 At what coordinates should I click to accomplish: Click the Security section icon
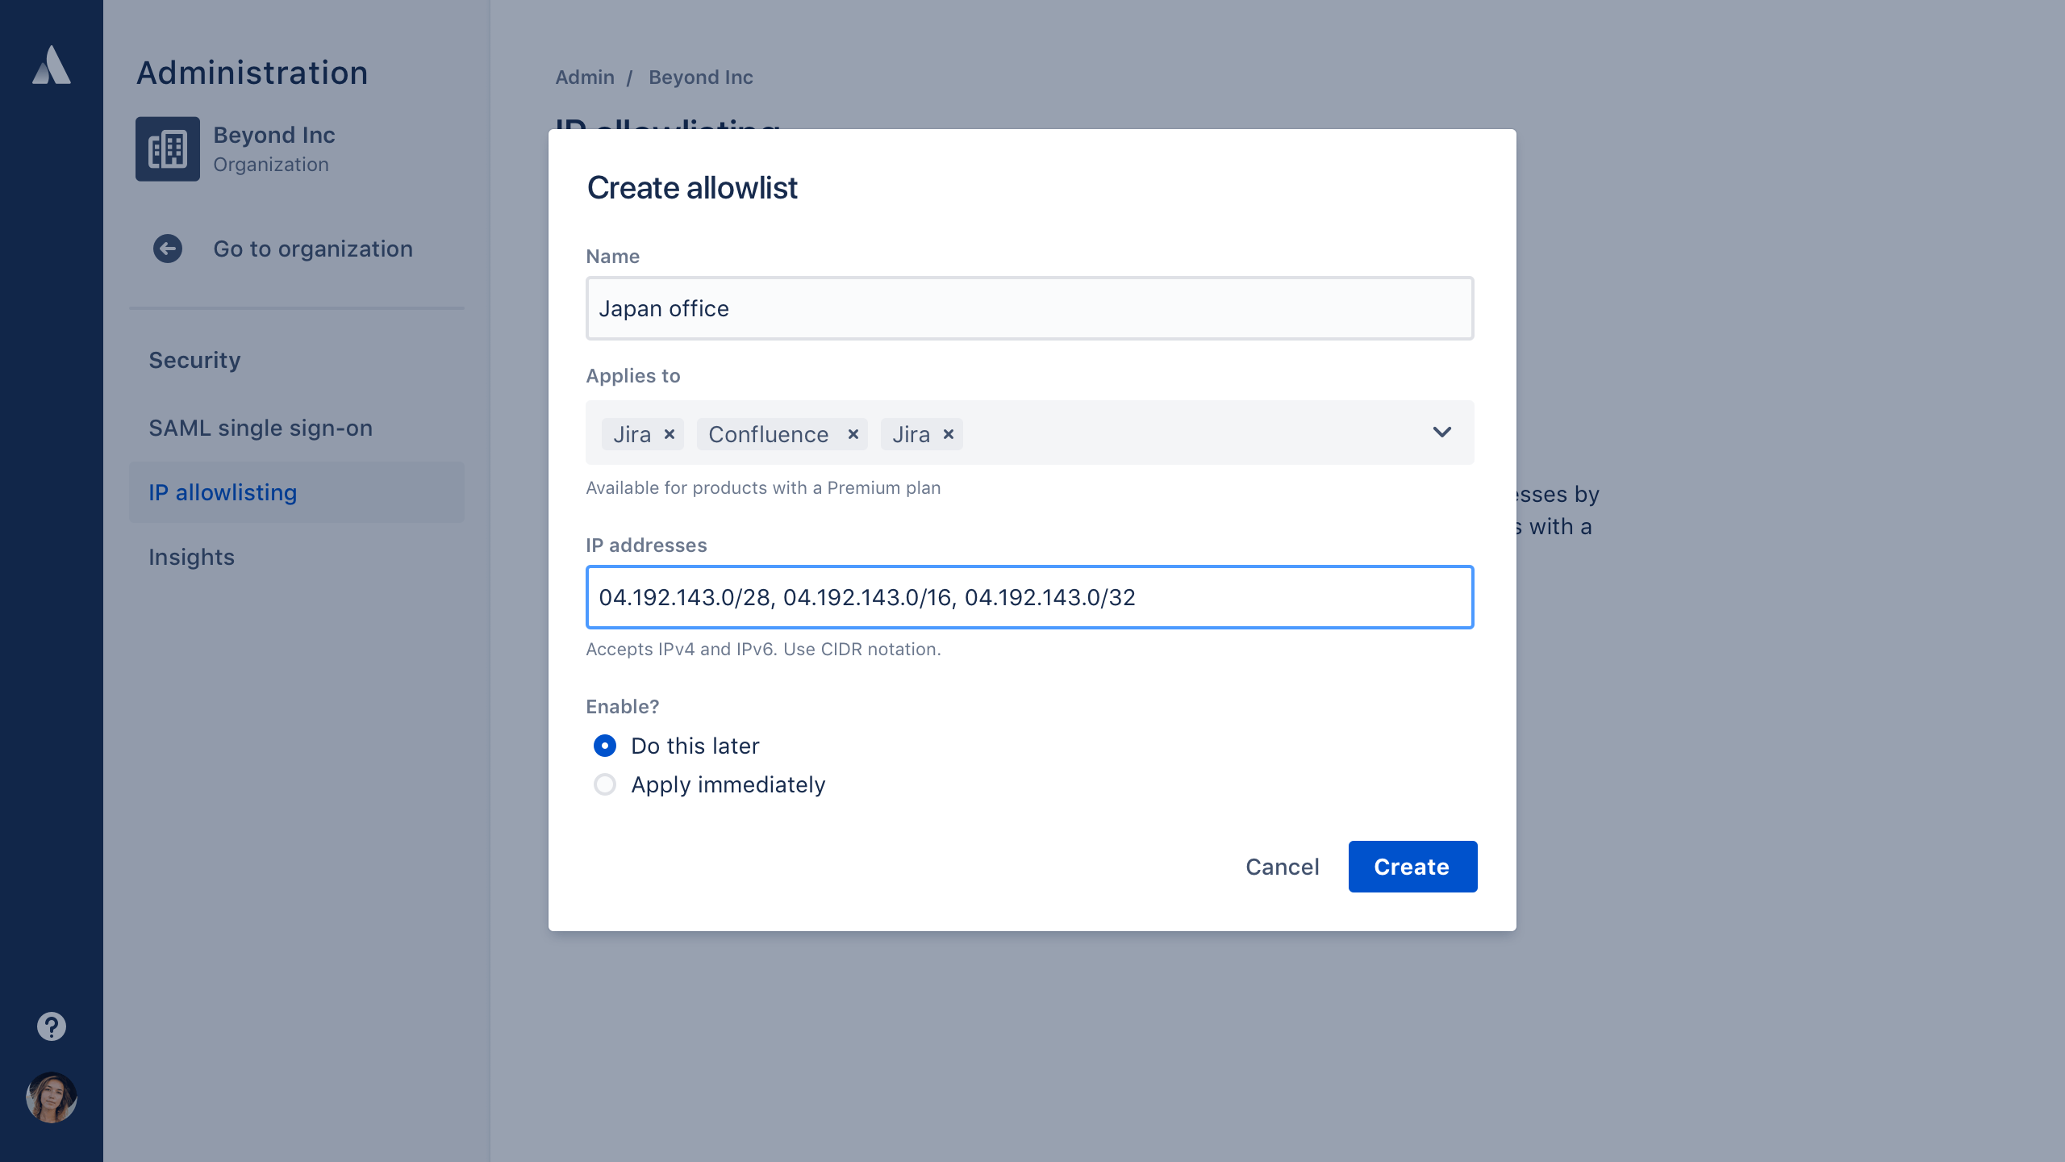pyautogui.click(x=194, y=359)
